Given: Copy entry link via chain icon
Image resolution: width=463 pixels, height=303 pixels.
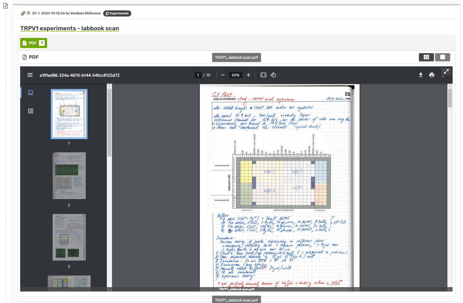Looking at the screenshot, I should [23, 13].
